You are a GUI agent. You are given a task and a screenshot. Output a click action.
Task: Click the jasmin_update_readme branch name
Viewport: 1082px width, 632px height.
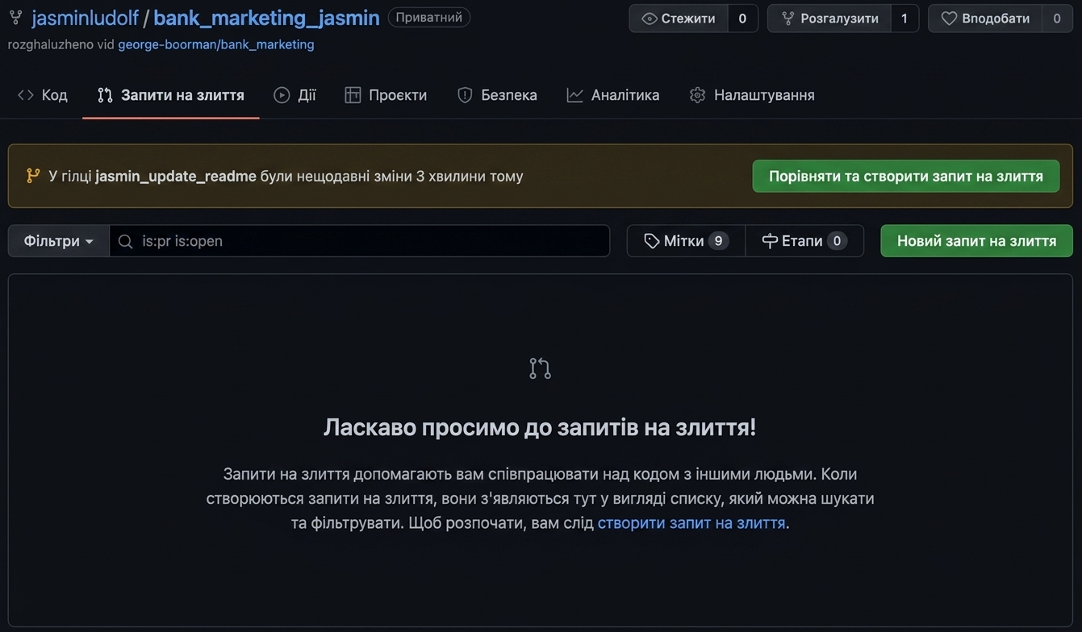tap(176, 176)
